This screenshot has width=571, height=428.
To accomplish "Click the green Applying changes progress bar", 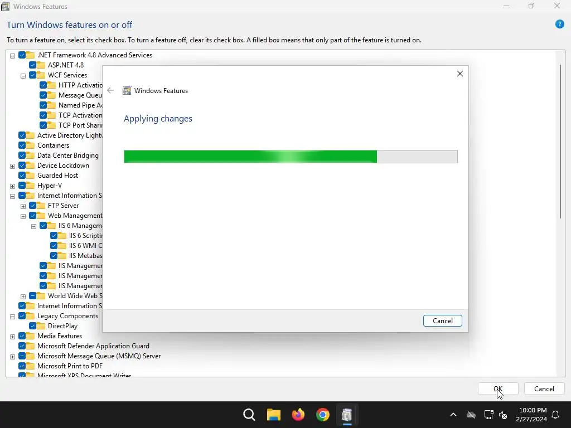I will (x=291, y=157).
